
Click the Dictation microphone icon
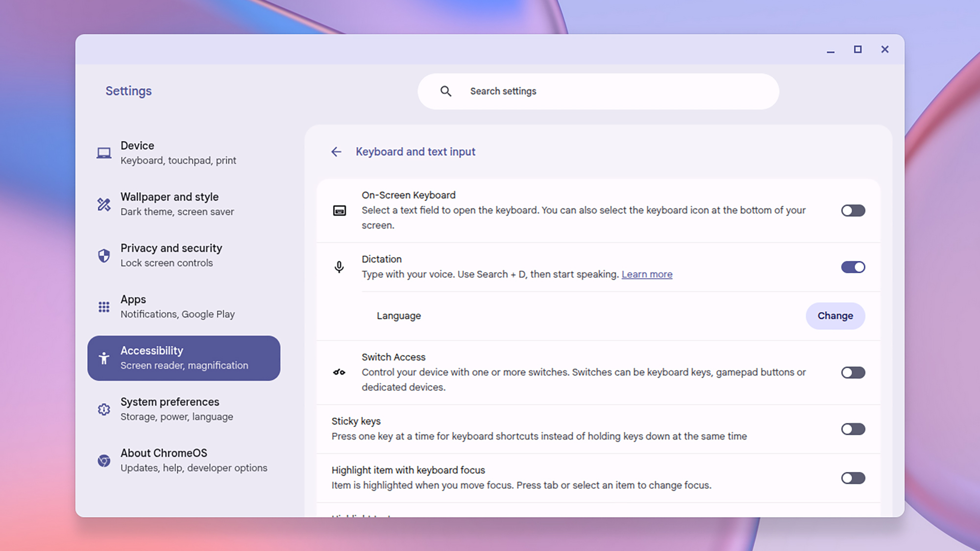tap(339, 267)
